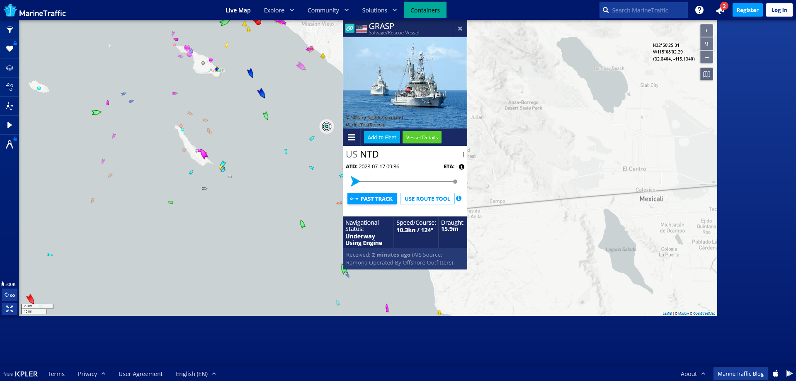
Task: Click the selected vessel target marker
Action: click(x=327, y=126)
